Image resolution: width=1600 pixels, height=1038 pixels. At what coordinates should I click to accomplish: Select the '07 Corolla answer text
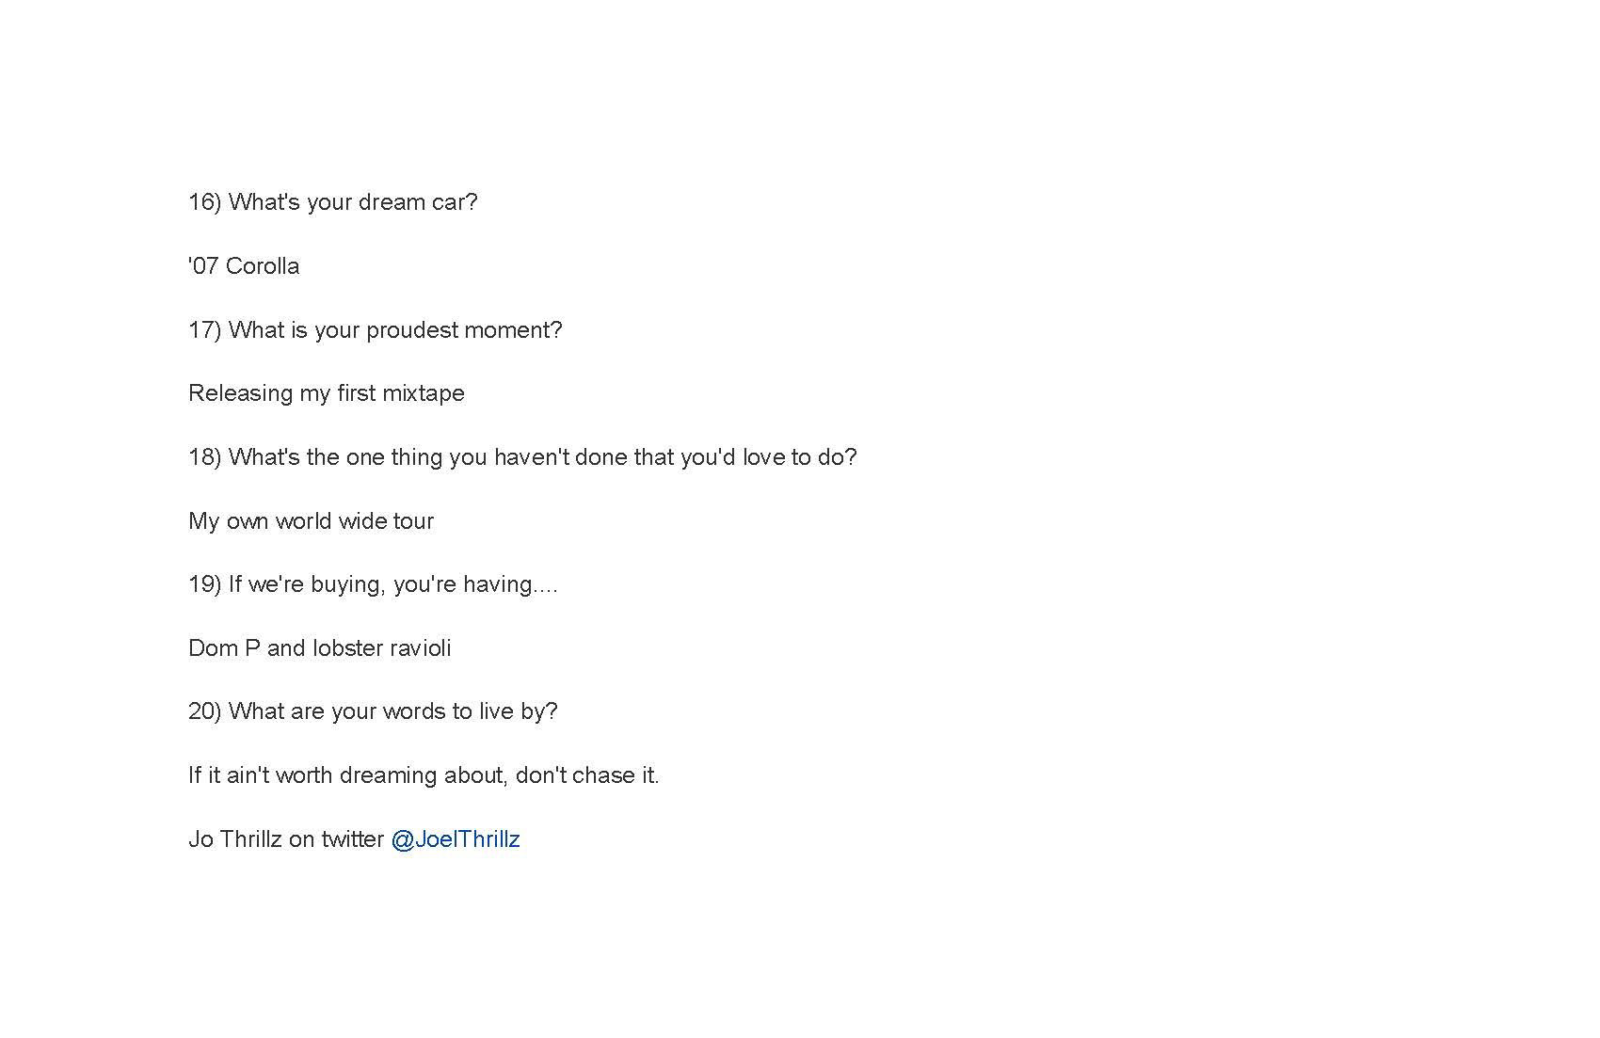coord(244,266)
